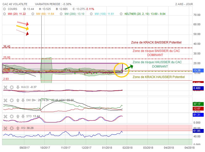Remove the DMI indicator panel
205x152 pixels.
pyautogui.click(x=5, y=100)
